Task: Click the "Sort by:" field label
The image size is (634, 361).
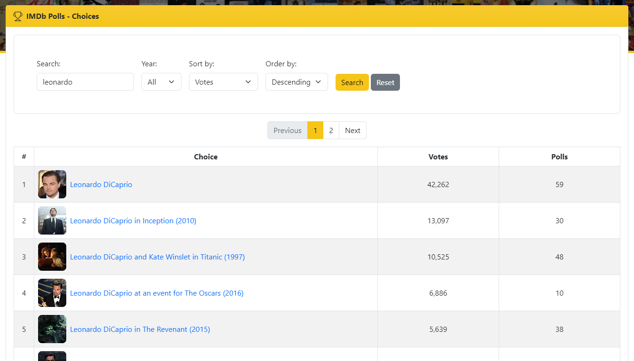Action: [202, 63]
